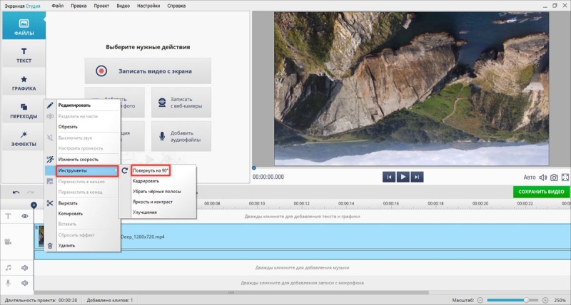Screen dimensions: 571x305
Task: Click Записать с веб-камеры button
Action: [x=181, y=103]
